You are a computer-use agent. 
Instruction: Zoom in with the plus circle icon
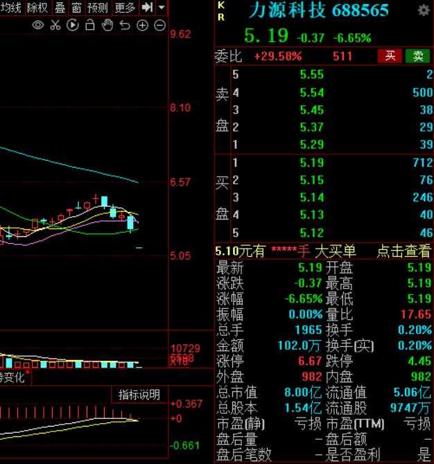click(142, 26)
